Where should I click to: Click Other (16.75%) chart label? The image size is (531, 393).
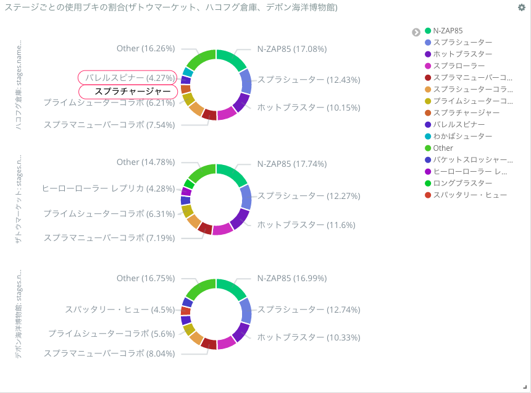(x=146, y=279)
